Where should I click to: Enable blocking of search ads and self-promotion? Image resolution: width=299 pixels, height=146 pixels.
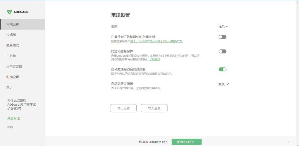(x=222, y=37)
